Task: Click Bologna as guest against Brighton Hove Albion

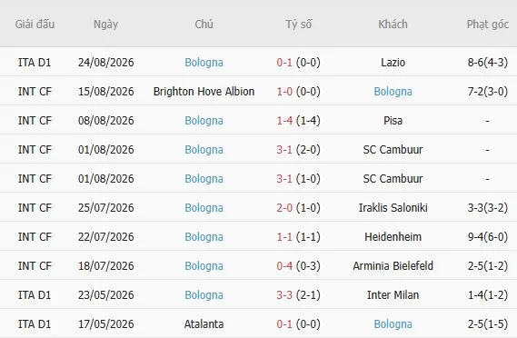Action: pos(393,92)
